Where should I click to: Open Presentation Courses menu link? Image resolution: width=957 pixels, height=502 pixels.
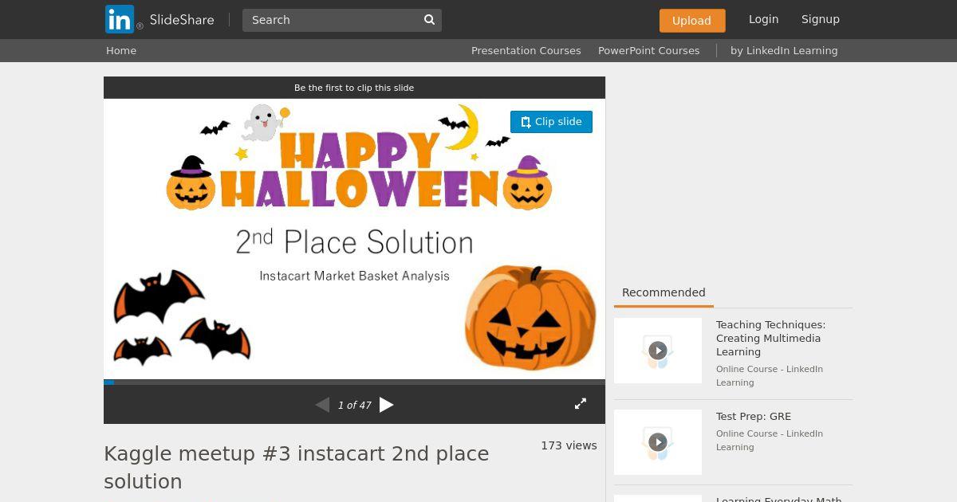[526, 50]
